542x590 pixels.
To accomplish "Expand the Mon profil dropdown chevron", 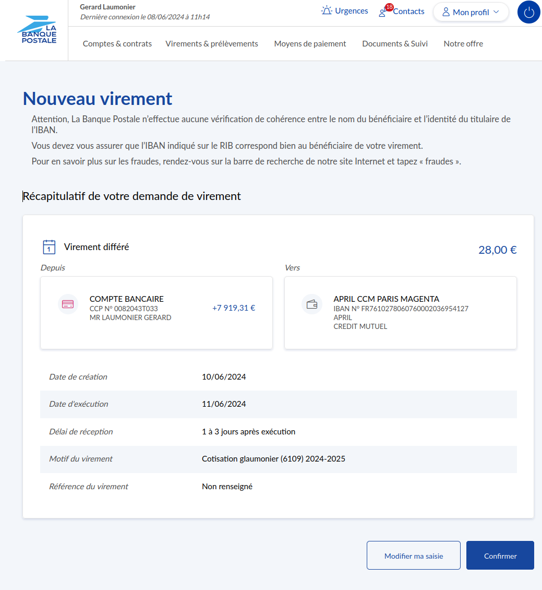I will (x=496, y=12).
